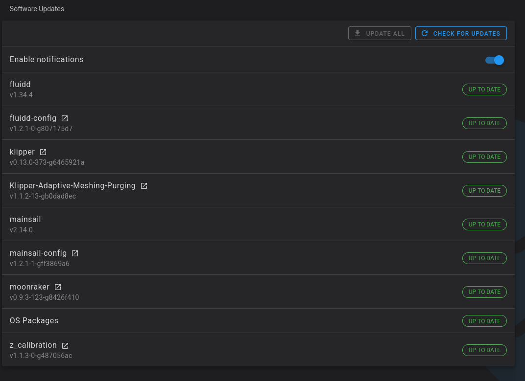
Task: Select moonraker version v0.9.3-123-g8426f410
Action: (44, 298)
